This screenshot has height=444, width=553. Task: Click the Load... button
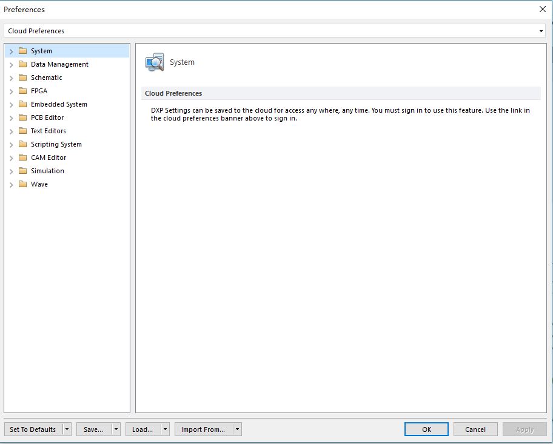(x=143, y=429)
